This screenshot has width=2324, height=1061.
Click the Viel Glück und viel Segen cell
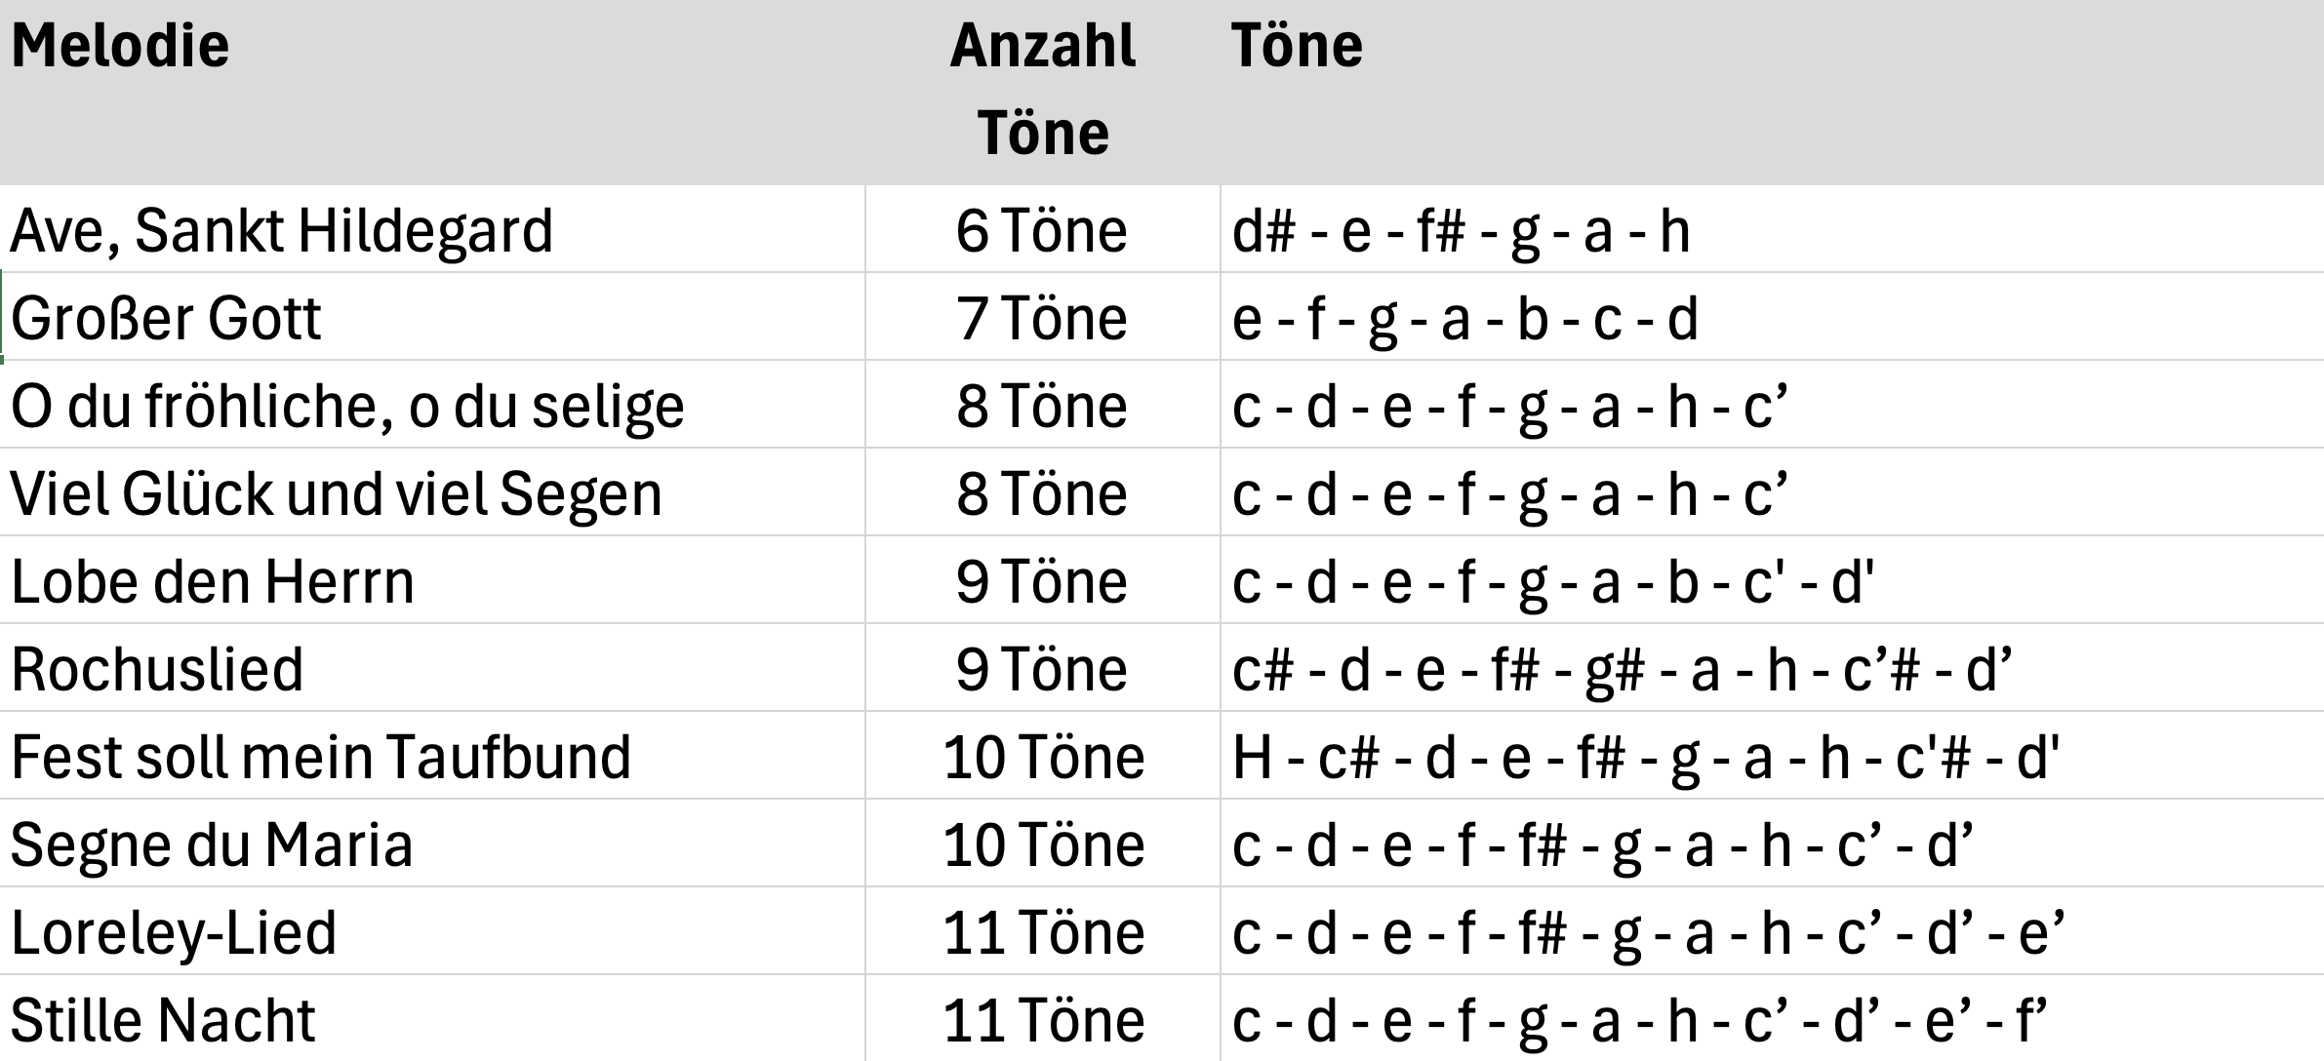pos(432,492)
